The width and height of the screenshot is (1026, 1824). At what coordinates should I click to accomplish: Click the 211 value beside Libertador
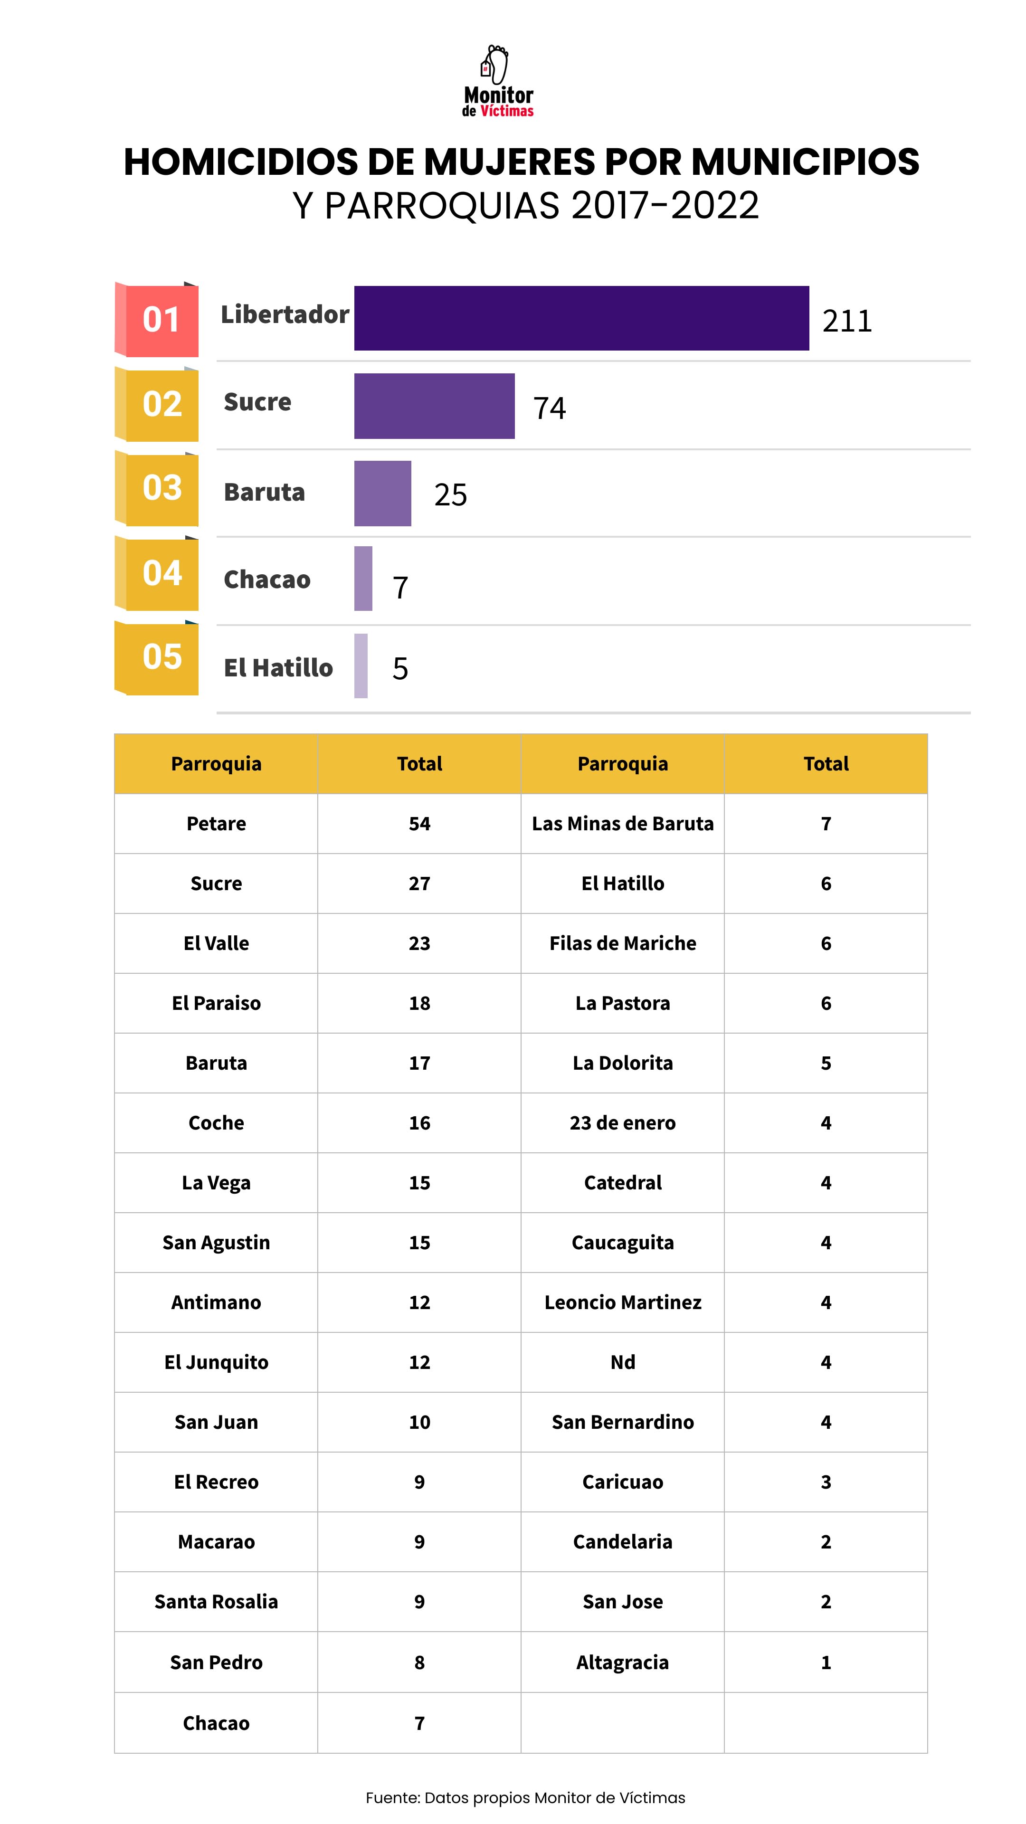coord(847,321)
